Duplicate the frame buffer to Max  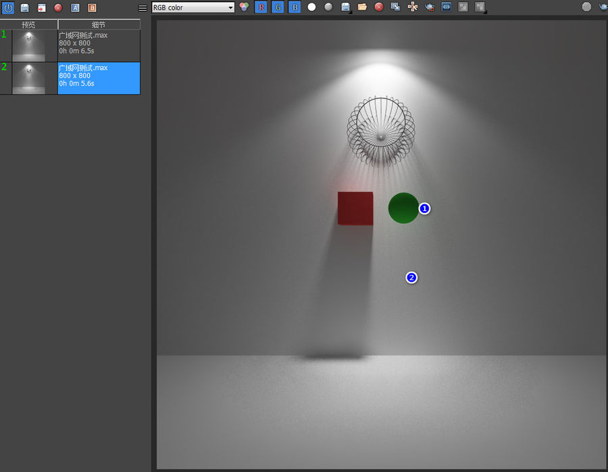pyautogui.click(x=395, y=7)
